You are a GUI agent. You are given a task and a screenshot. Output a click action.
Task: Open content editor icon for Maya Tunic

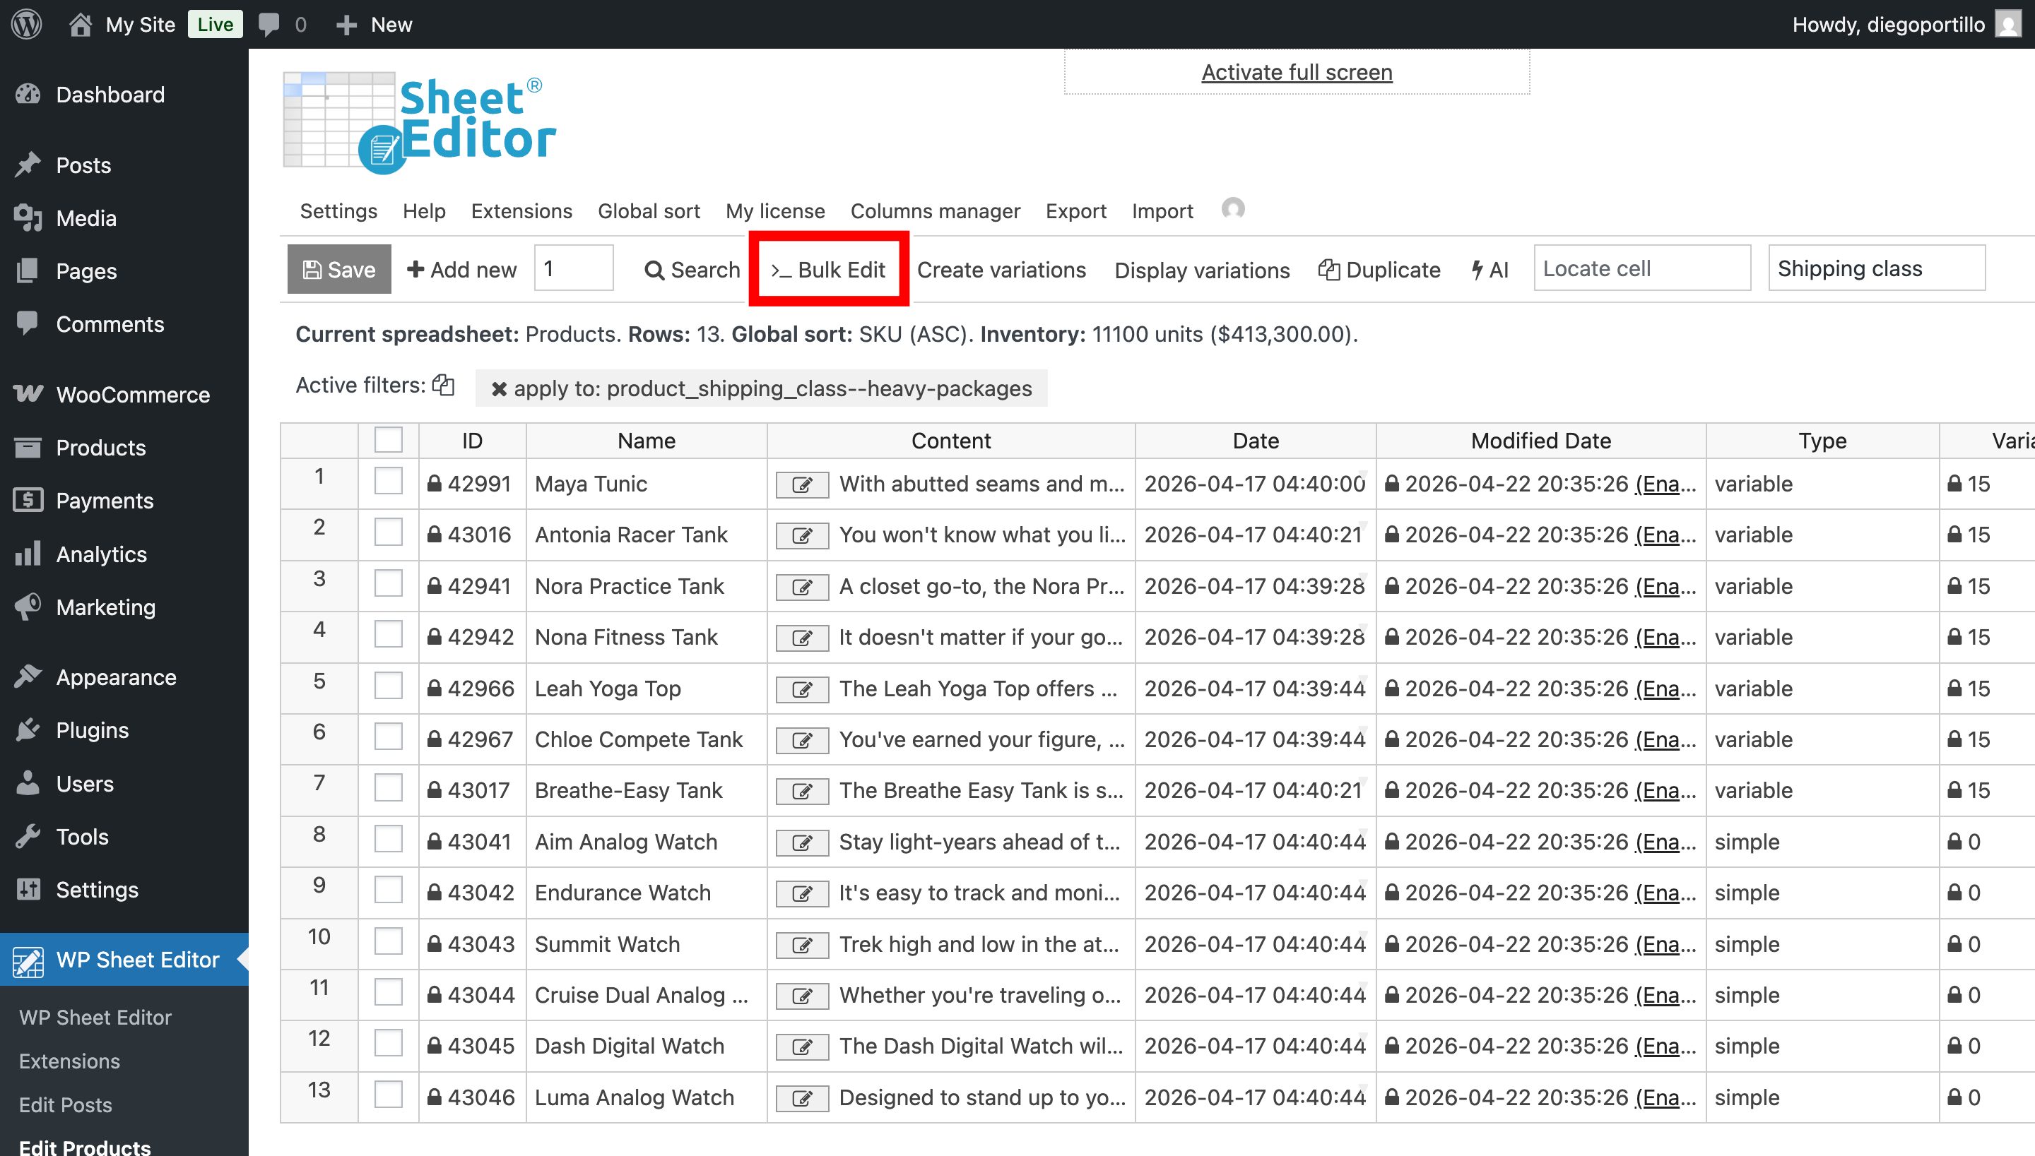pyautogui.click(x=801, y=484)
